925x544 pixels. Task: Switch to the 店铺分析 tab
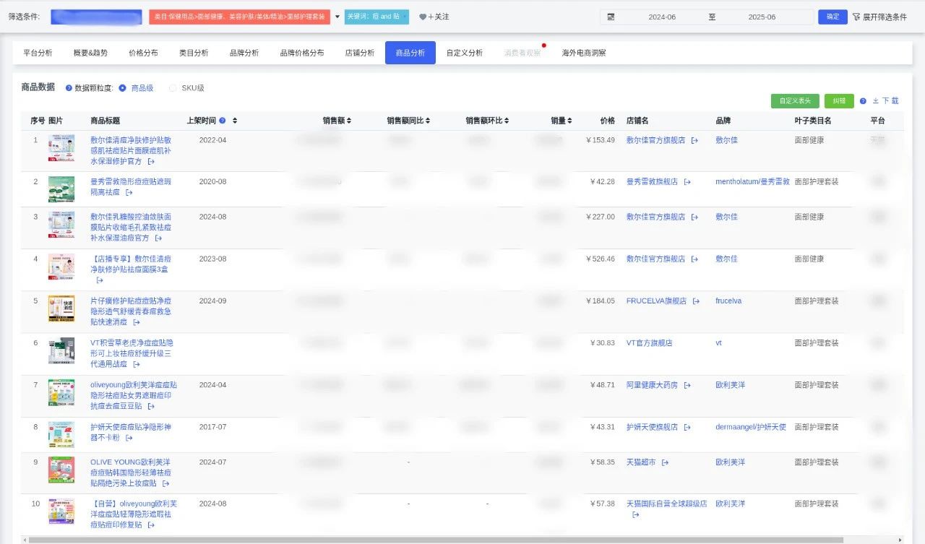pyautogui.click(x=360, y=53)
